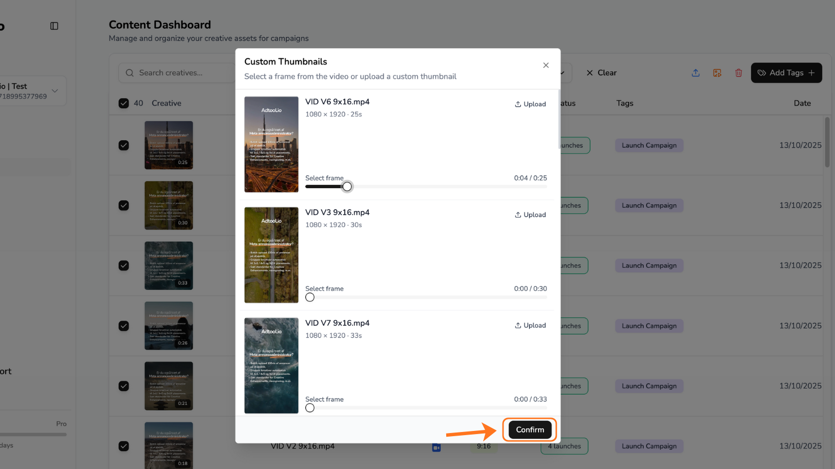Click frame slider handle for VID V3

[310, 297]
